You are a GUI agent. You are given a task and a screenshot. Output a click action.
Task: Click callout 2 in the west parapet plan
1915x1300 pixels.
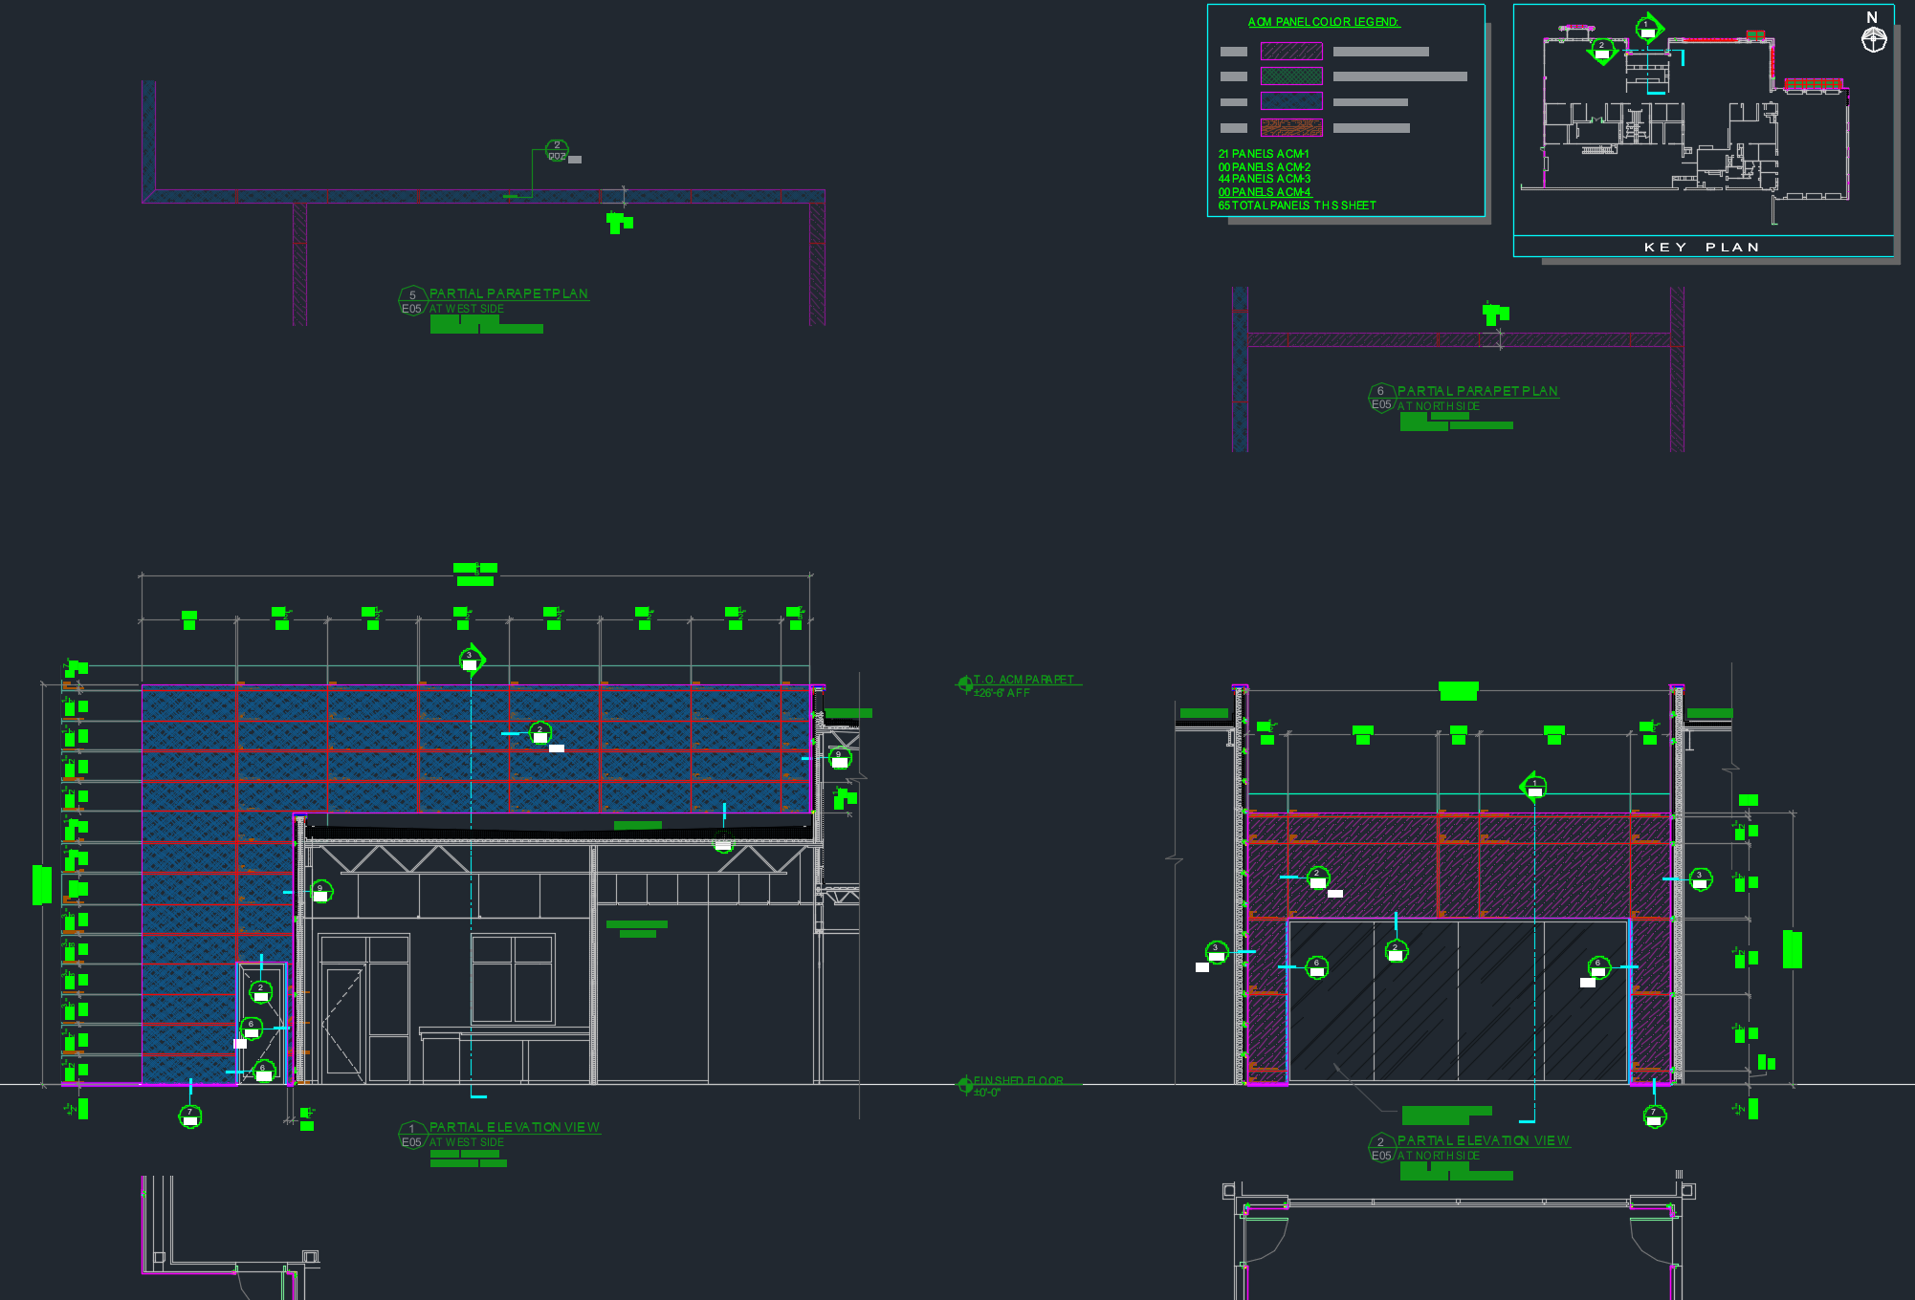[x=557, y=150]
